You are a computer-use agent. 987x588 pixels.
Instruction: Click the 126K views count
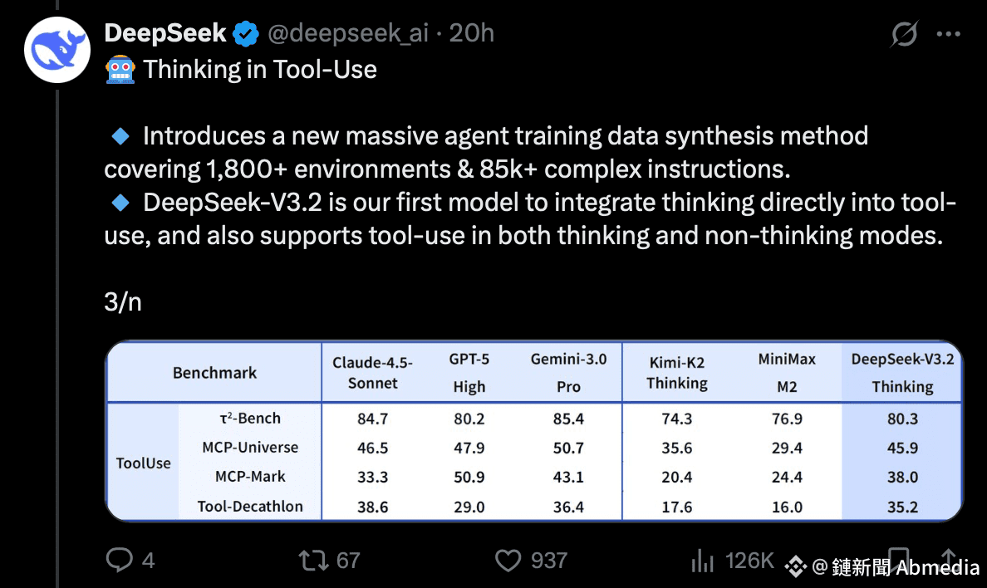coord(749,561)
